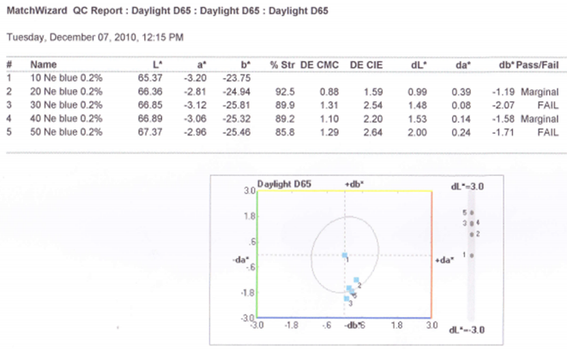The width and height of the screenshot is (567, 349).
Task: Click gray dot 2 on dL* lightness bar
Action: pyautogui.click(x=472, y=233)
